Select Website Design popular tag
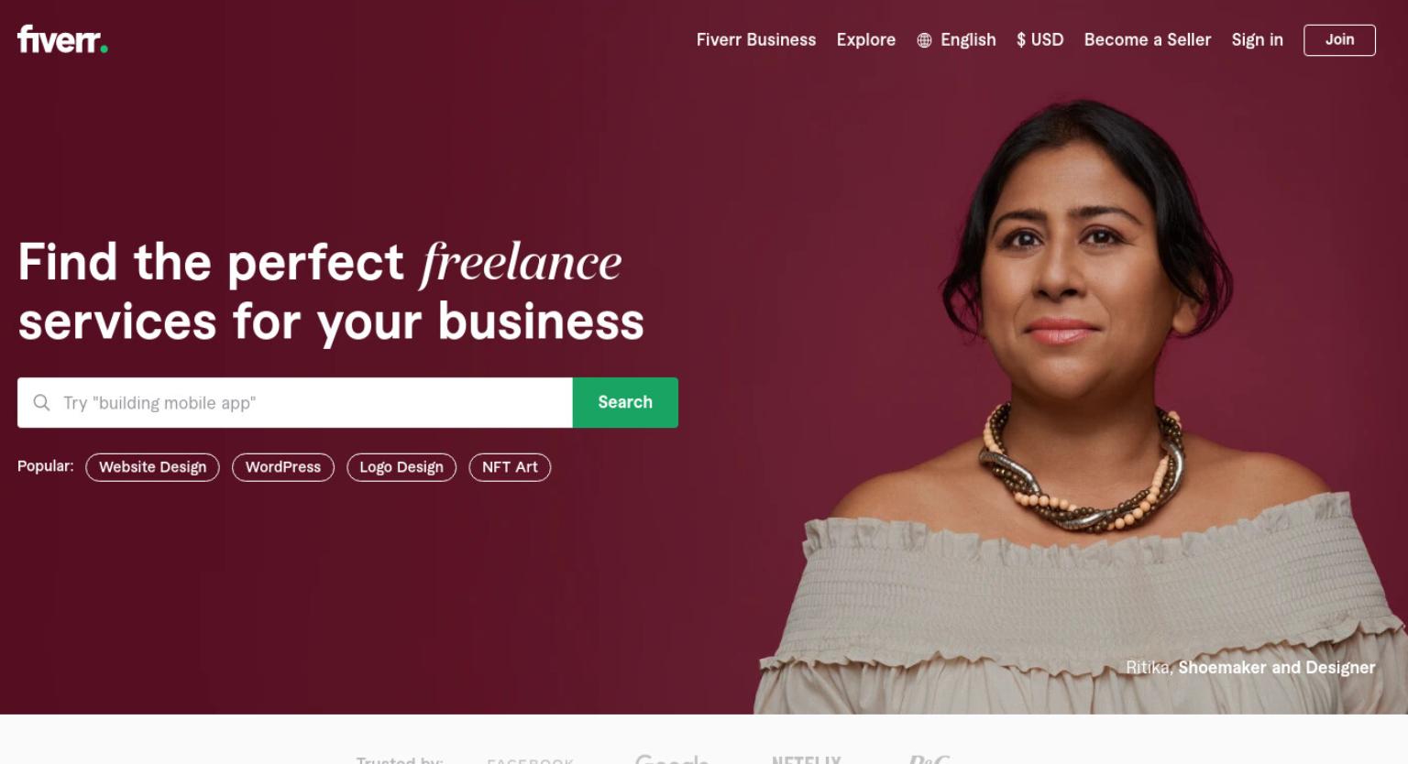1408x764 pixels. [x=152, y=467]
